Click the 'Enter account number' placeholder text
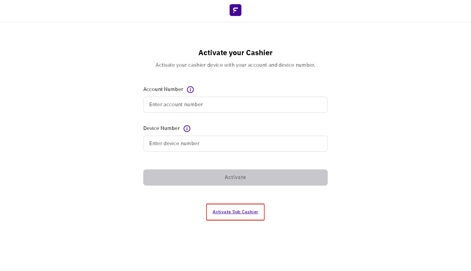Screen dimensions: 471x271 [176, 105]
